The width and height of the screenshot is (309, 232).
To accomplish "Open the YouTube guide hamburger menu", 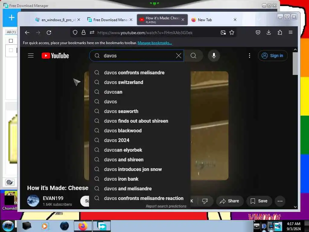I will 31,56.
